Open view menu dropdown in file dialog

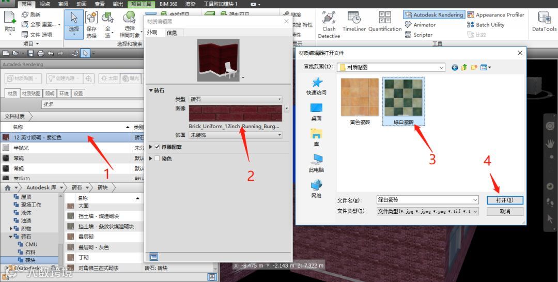[486, 67]
